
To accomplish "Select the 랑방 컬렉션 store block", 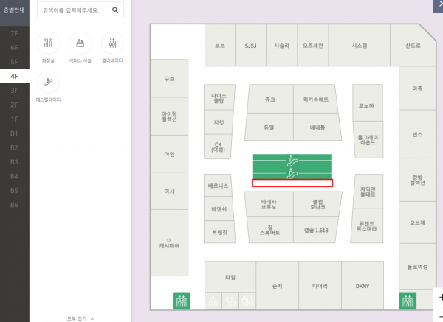I will pos(417,180).
